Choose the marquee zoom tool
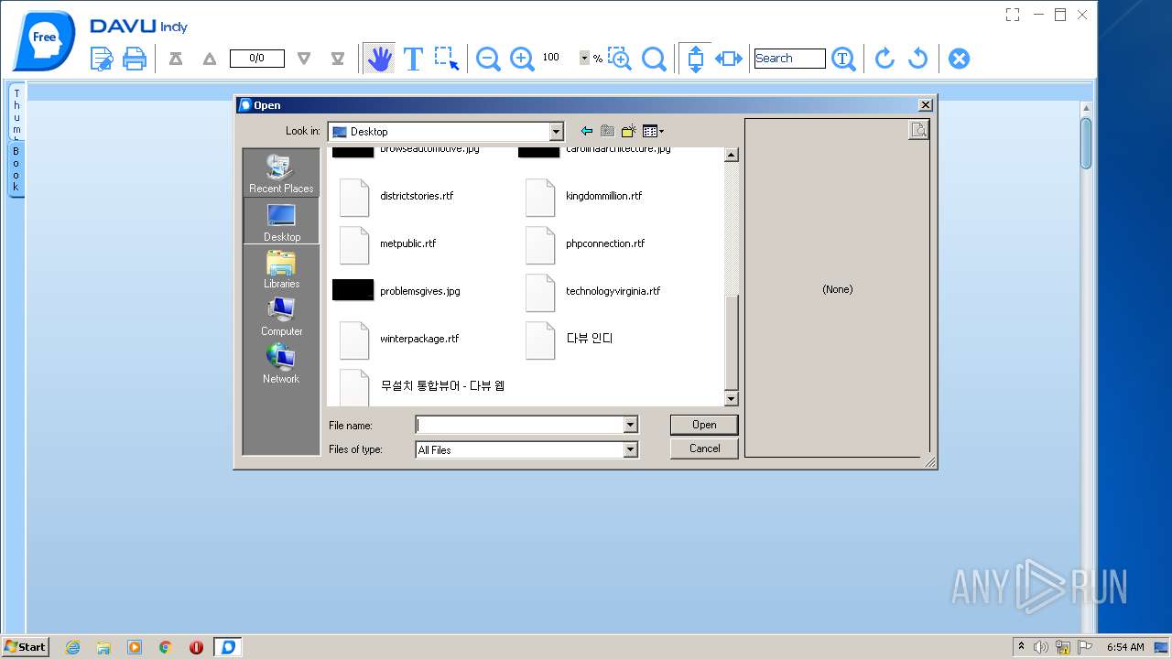Screen dimensions: 1172x659 [620, 59]
